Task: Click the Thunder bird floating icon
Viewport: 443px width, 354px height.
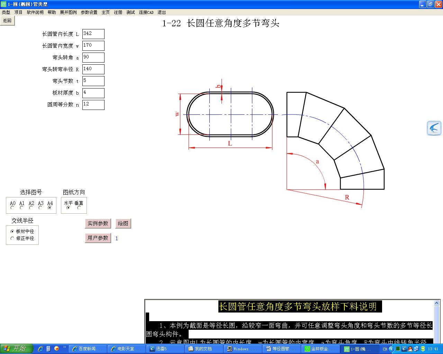Action: pos(434,128)
